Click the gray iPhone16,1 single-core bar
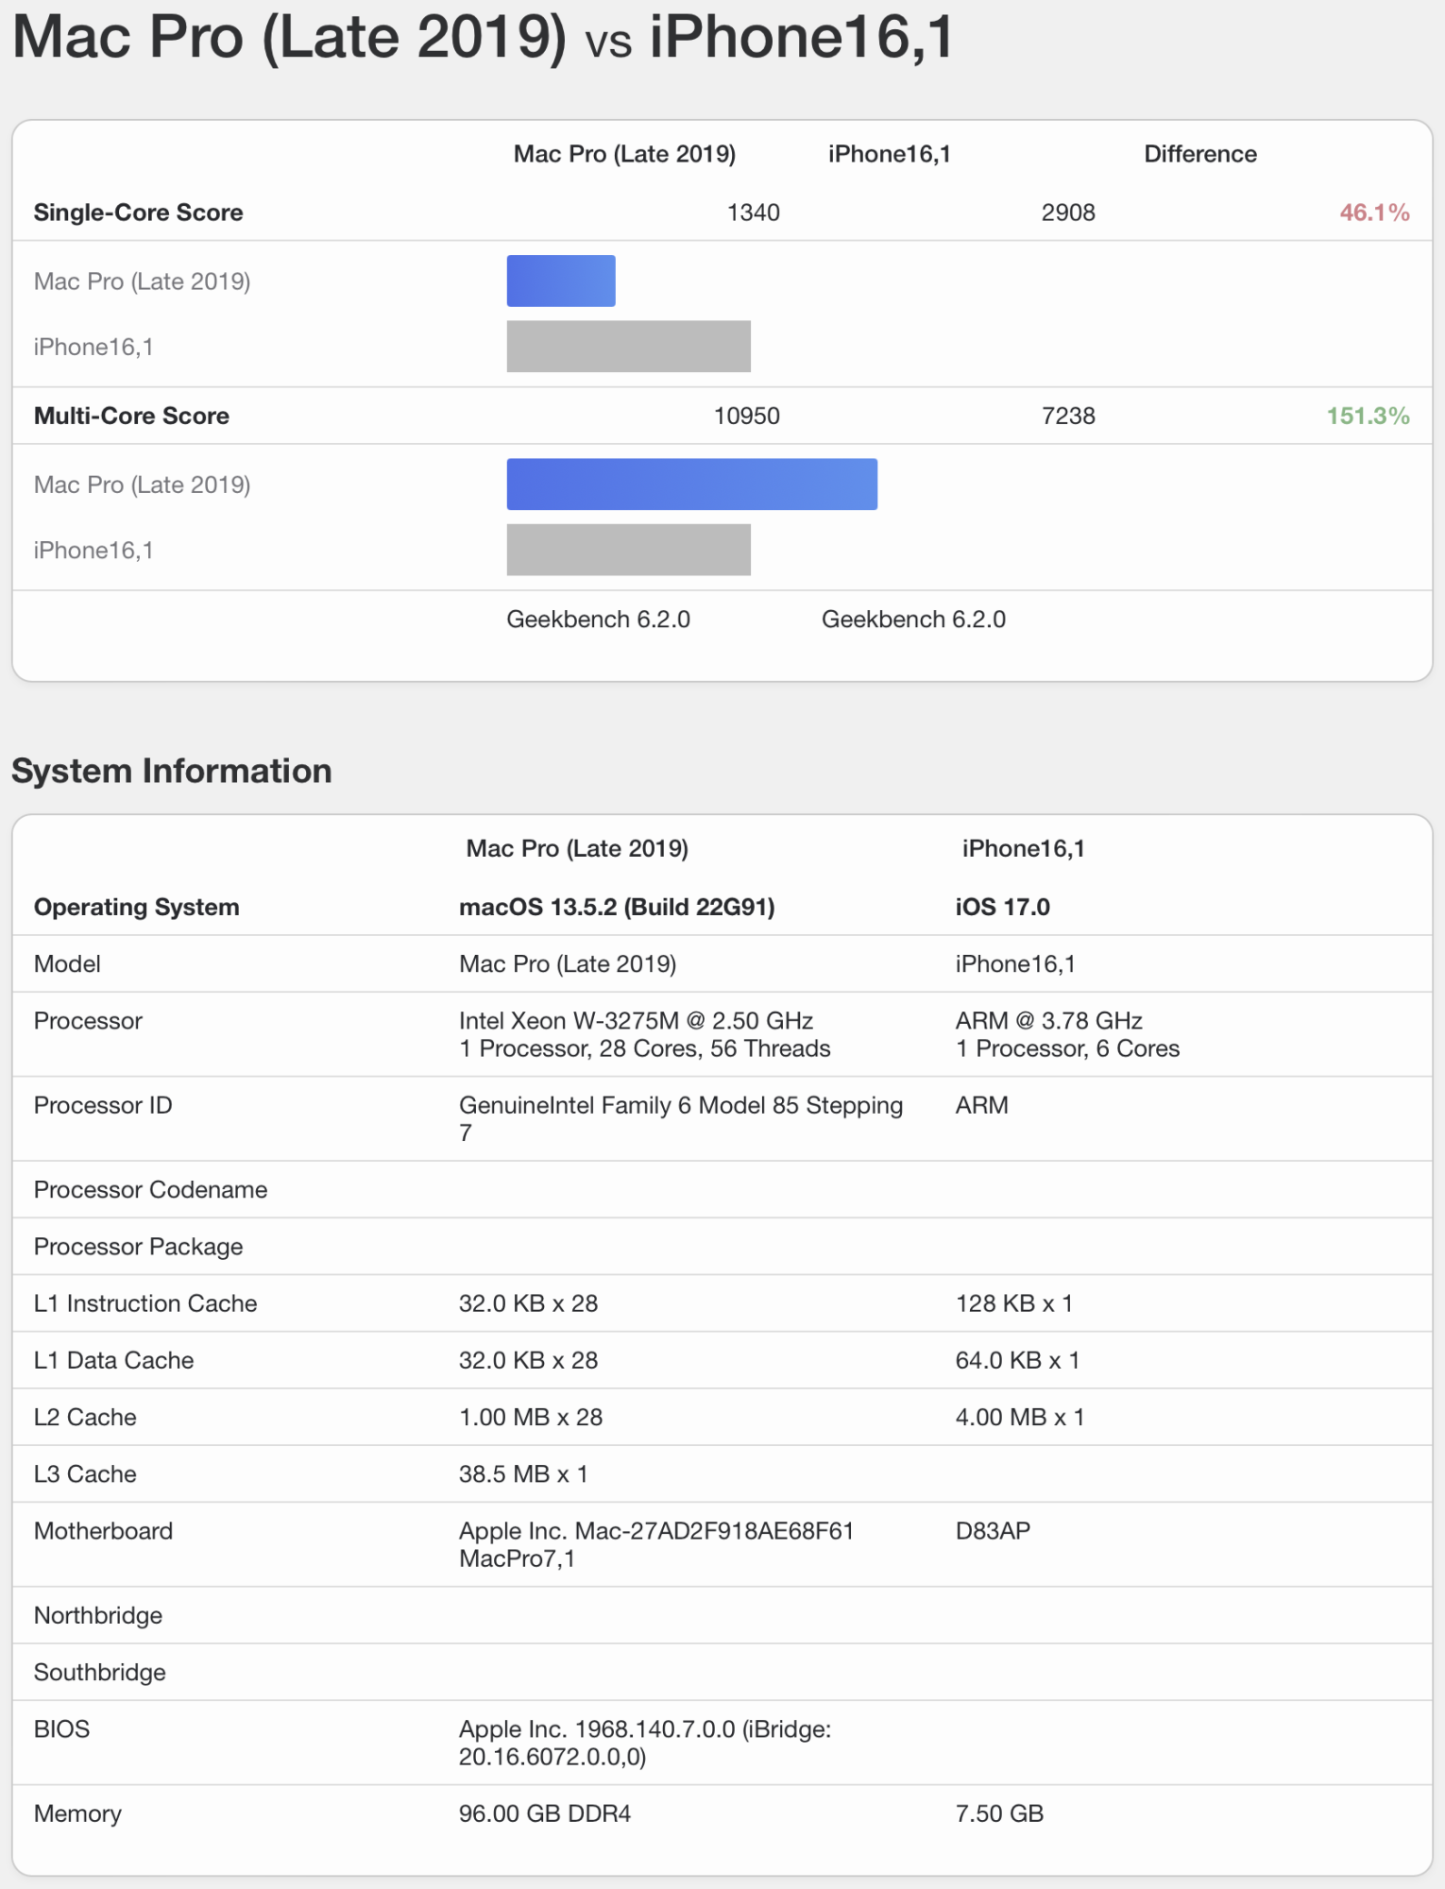 629,347
